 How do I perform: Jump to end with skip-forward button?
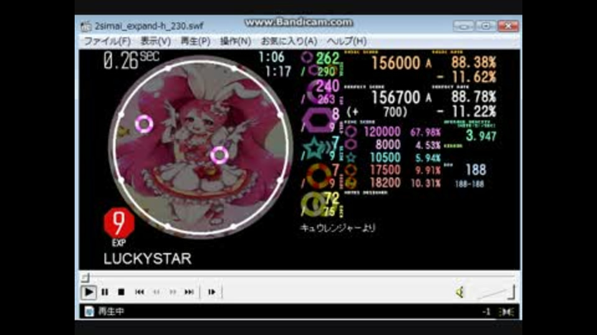coord(189,292)
